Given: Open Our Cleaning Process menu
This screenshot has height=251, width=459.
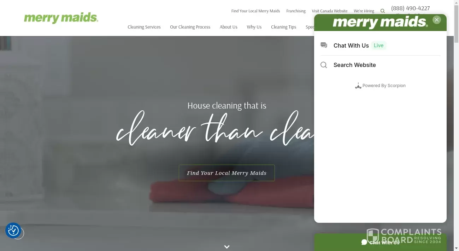Looking at the screenshot, I should click(x=190, y=27).
